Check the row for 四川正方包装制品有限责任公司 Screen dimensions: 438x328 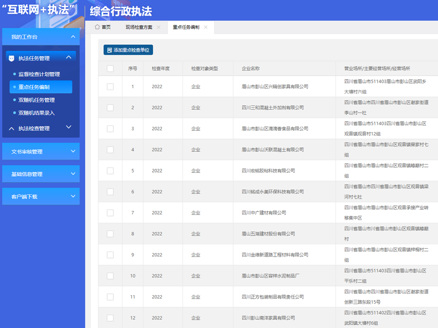tap(110, 297)
